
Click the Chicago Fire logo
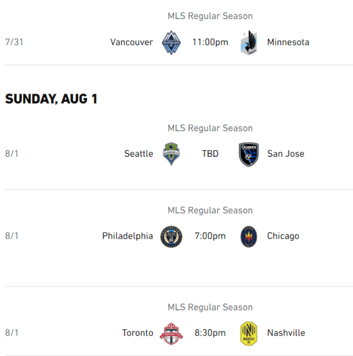(x=249, y=236)
